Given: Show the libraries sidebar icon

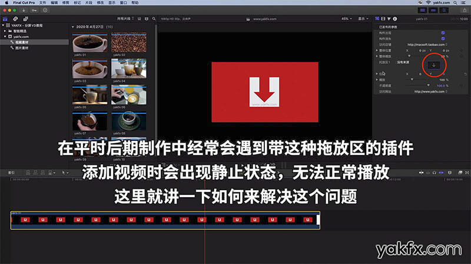Looking at the screenshot, I should click(x=5, y=19).
